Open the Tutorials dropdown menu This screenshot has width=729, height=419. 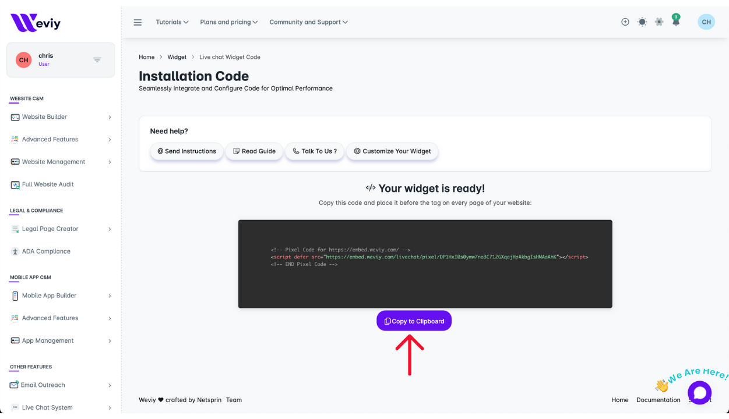coord(172,22)
